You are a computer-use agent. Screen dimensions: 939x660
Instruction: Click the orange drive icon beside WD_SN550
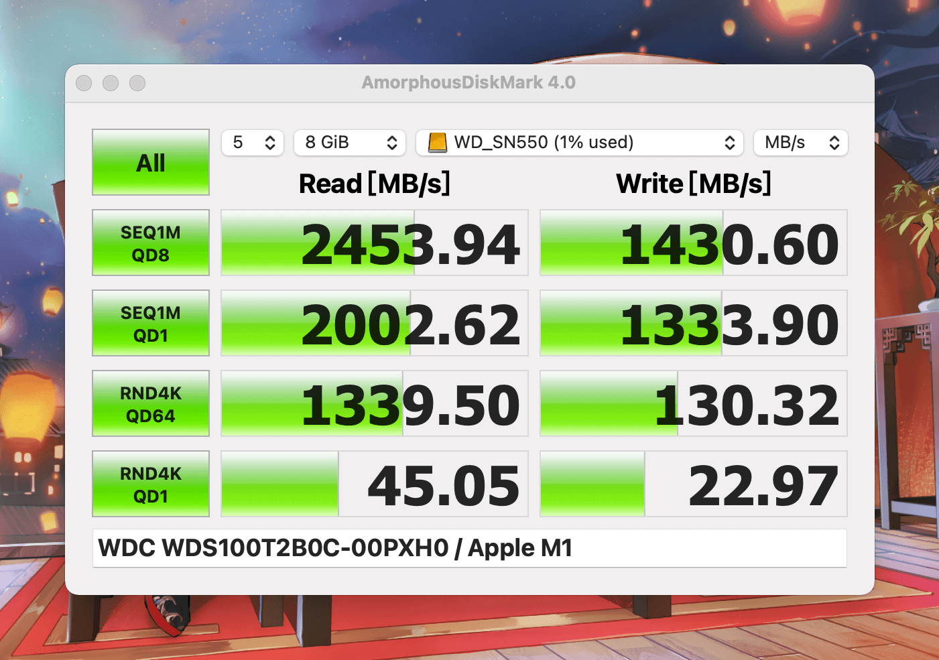pos(437,143)
